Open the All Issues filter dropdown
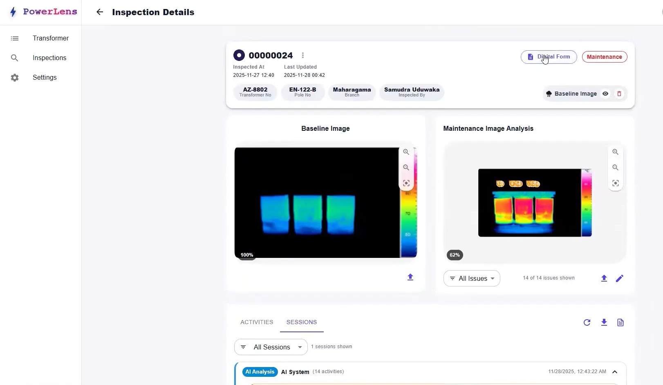The image size is (663, 385). click(x=472, y=278)
